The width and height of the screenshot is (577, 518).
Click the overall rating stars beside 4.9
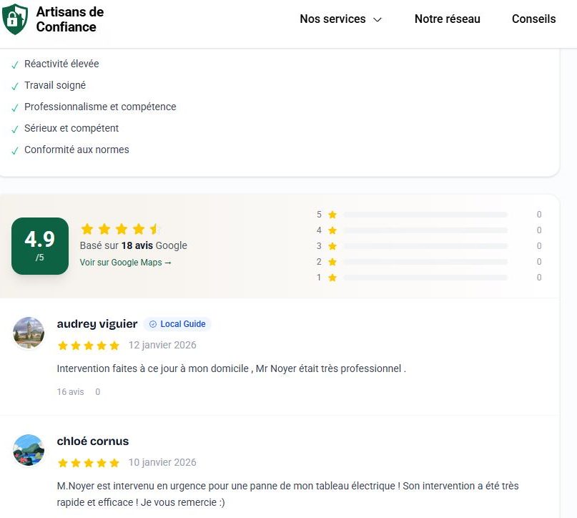coord(121,229)
